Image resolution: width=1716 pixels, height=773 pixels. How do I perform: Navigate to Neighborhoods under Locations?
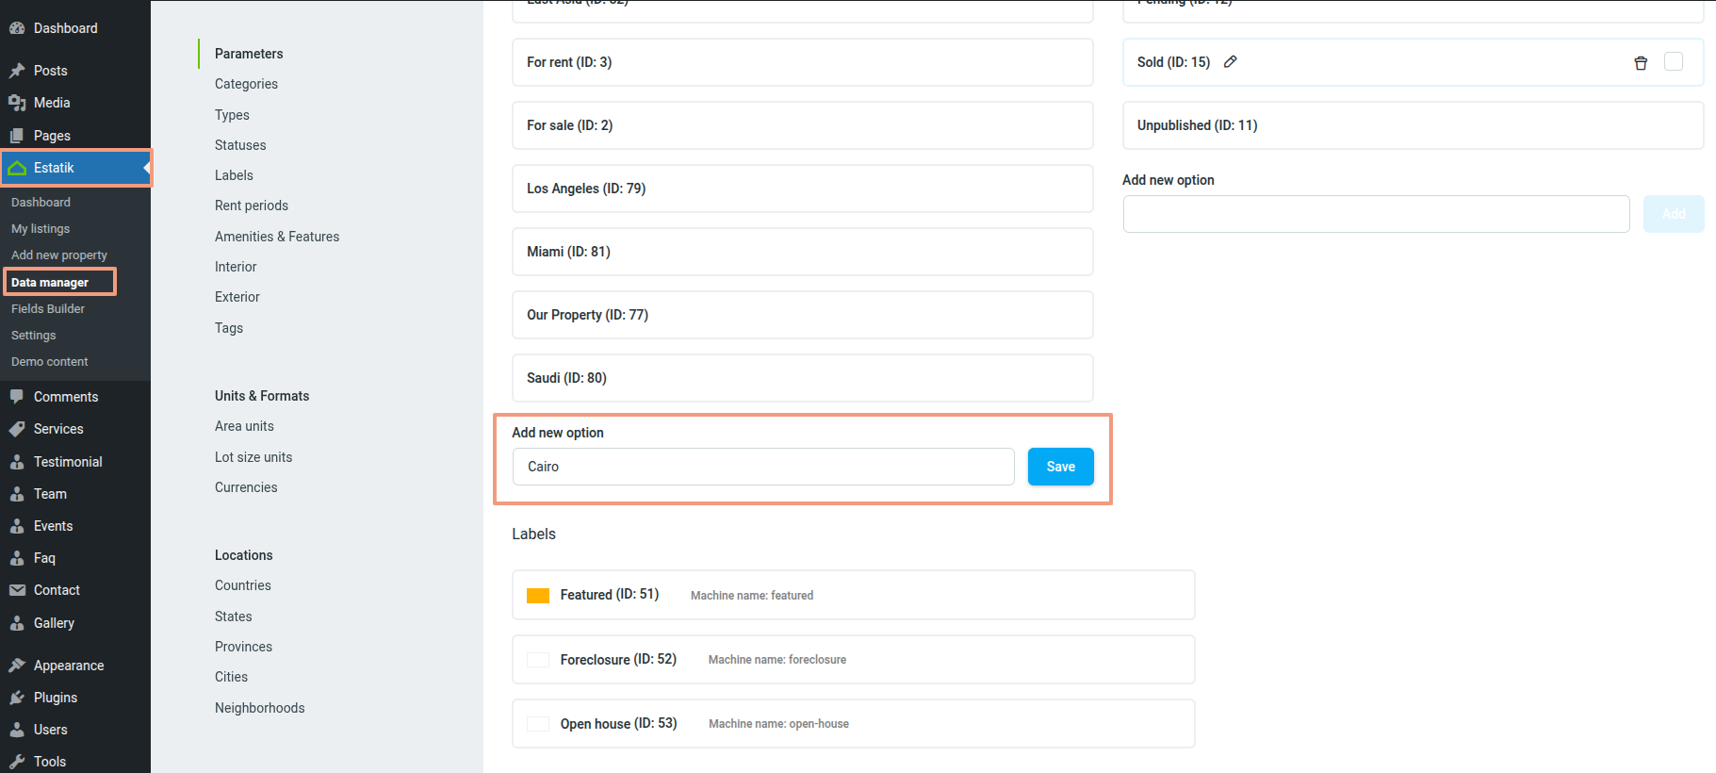click(260, 708)
